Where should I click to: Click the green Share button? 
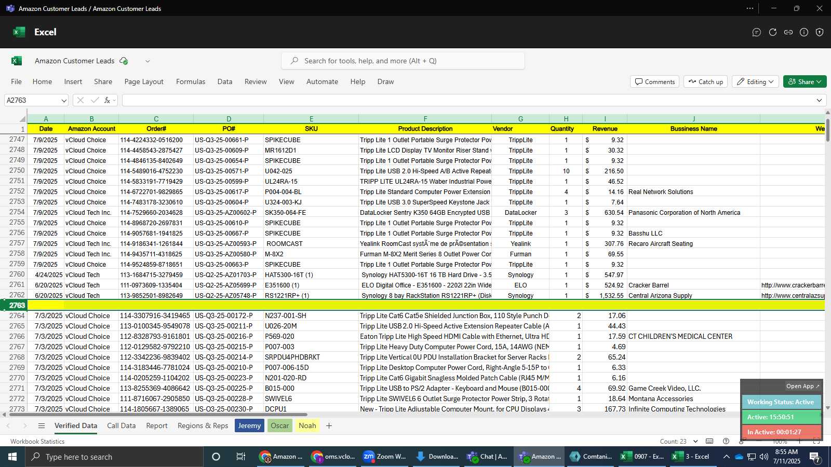click(x=805, y=81)
